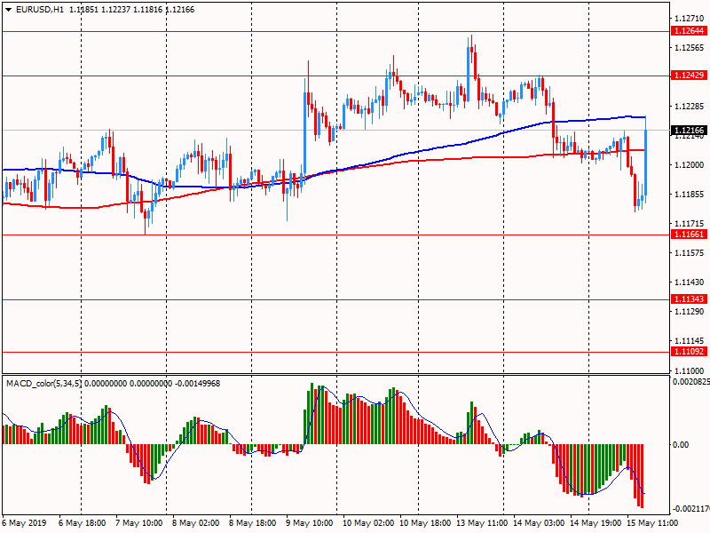710x533 pixels.
Task: Click the 1.12644 red price level tag
Action: tap(689, 31)
